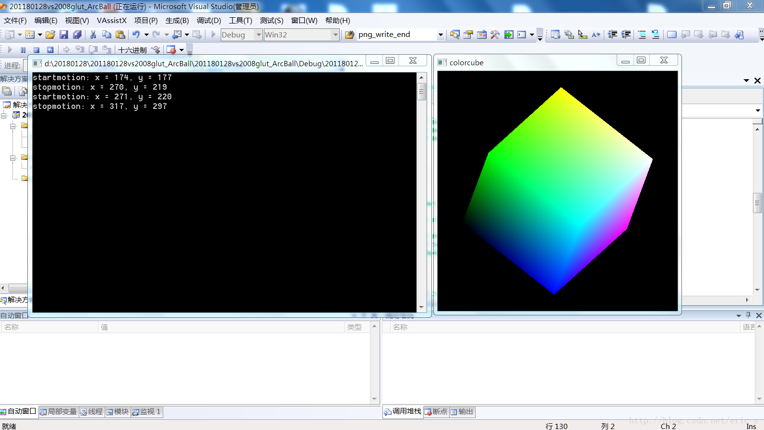Open the 文件(F) menu

(15, 21)
